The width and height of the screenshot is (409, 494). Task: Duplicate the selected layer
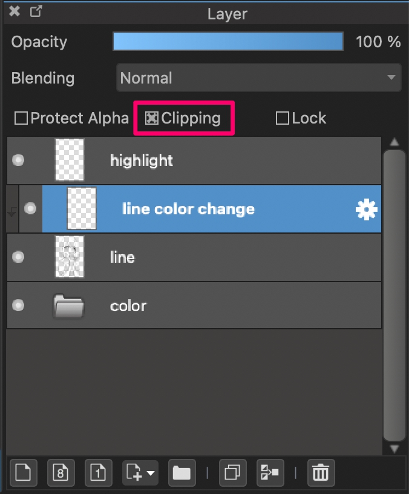(233, 473)
